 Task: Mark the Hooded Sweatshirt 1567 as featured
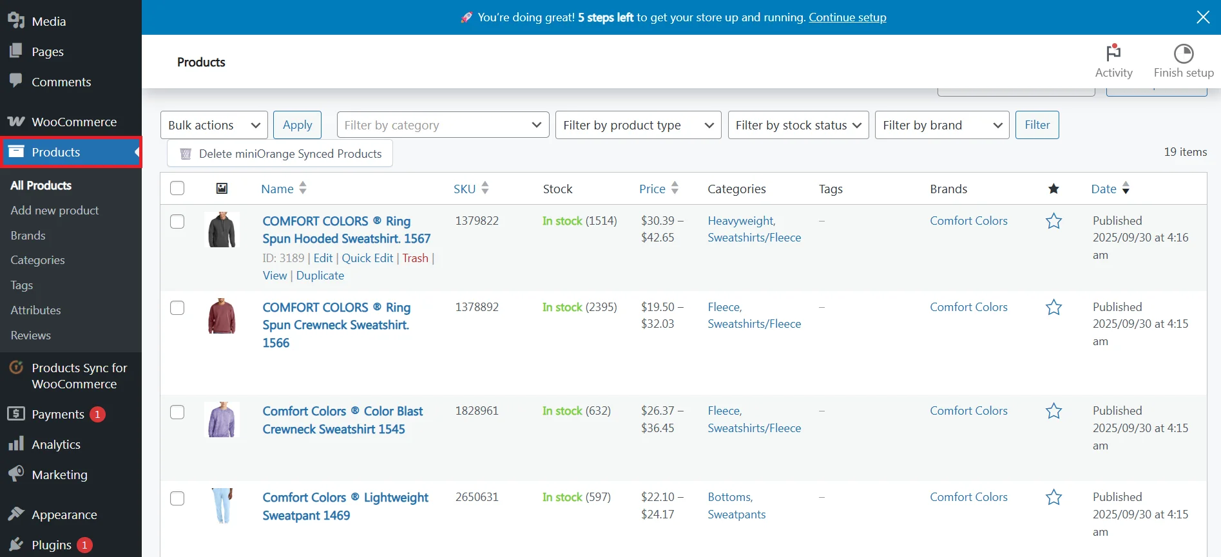point(1053,222)
